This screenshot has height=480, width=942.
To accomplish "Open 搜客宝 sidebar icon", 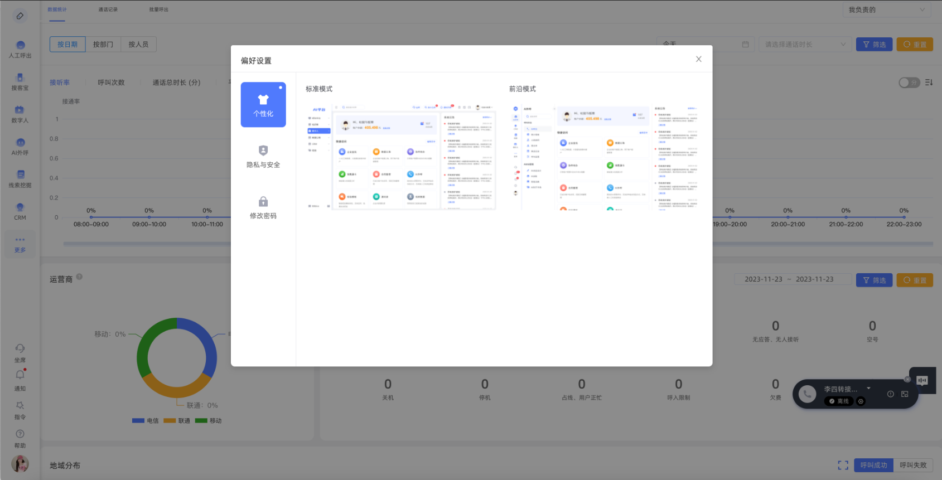I will pos(20,81).
